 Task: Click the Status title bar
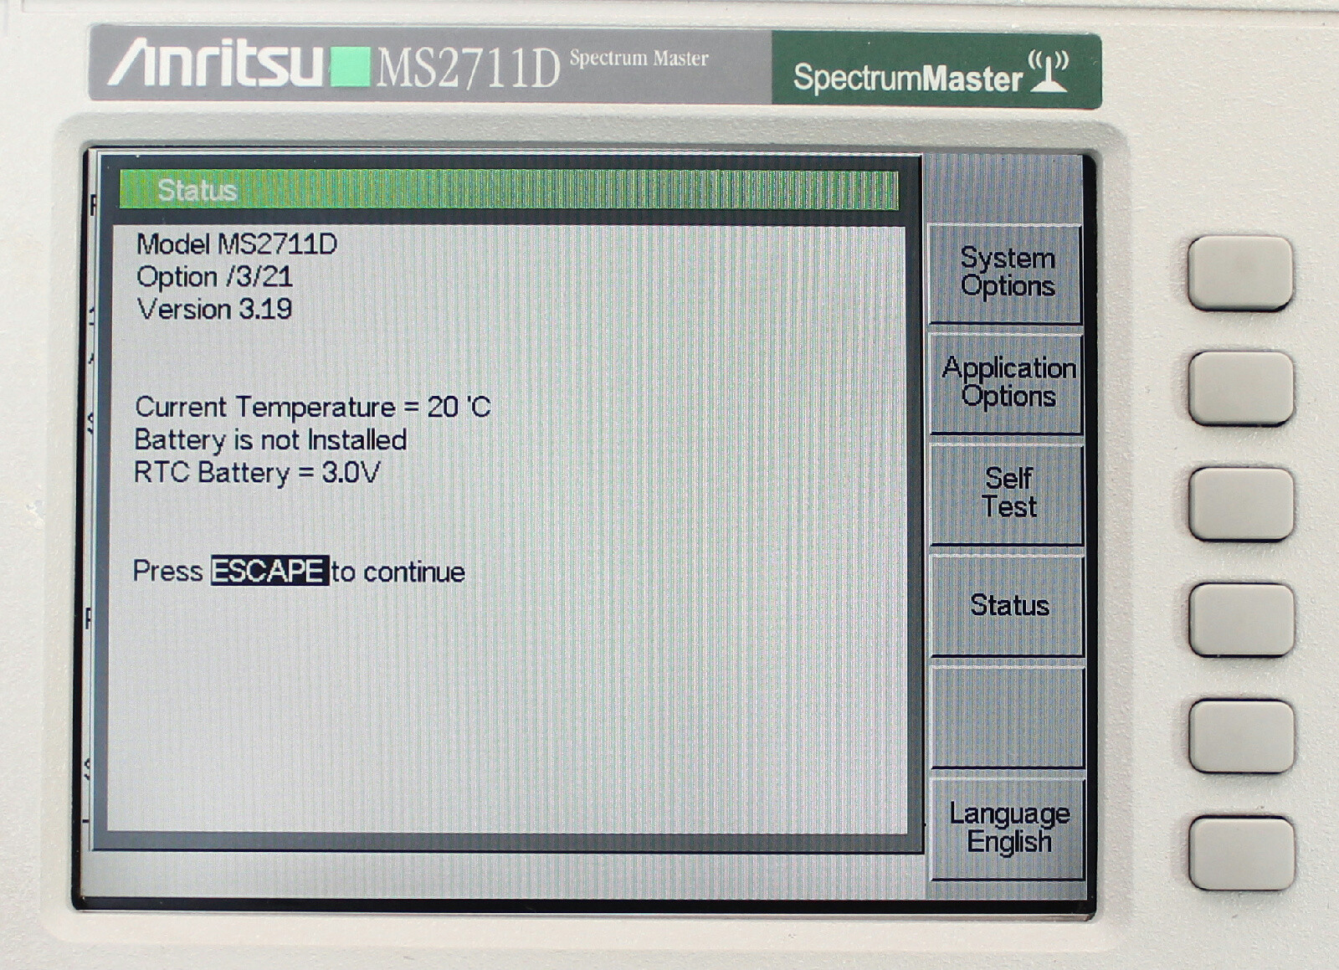[x=509, y=190]
